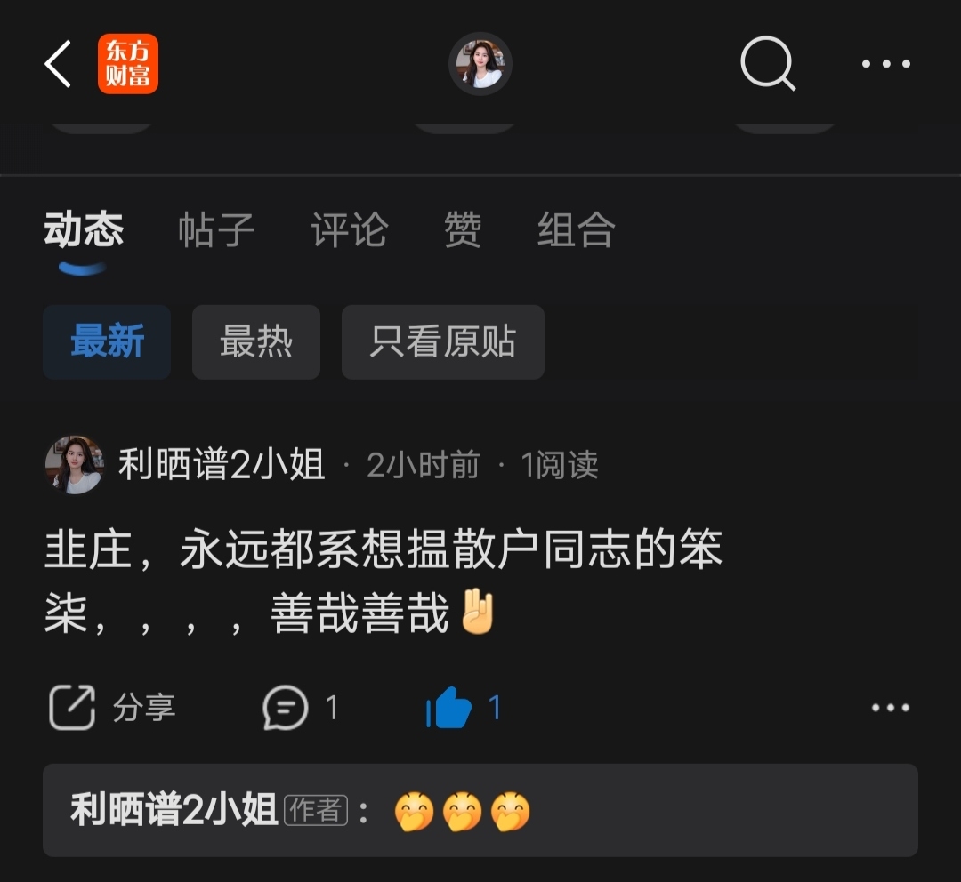Viewport: 961px width, 882px height.
Task: Switch to the 评论 tab
Action: click(x=350, y=230)
